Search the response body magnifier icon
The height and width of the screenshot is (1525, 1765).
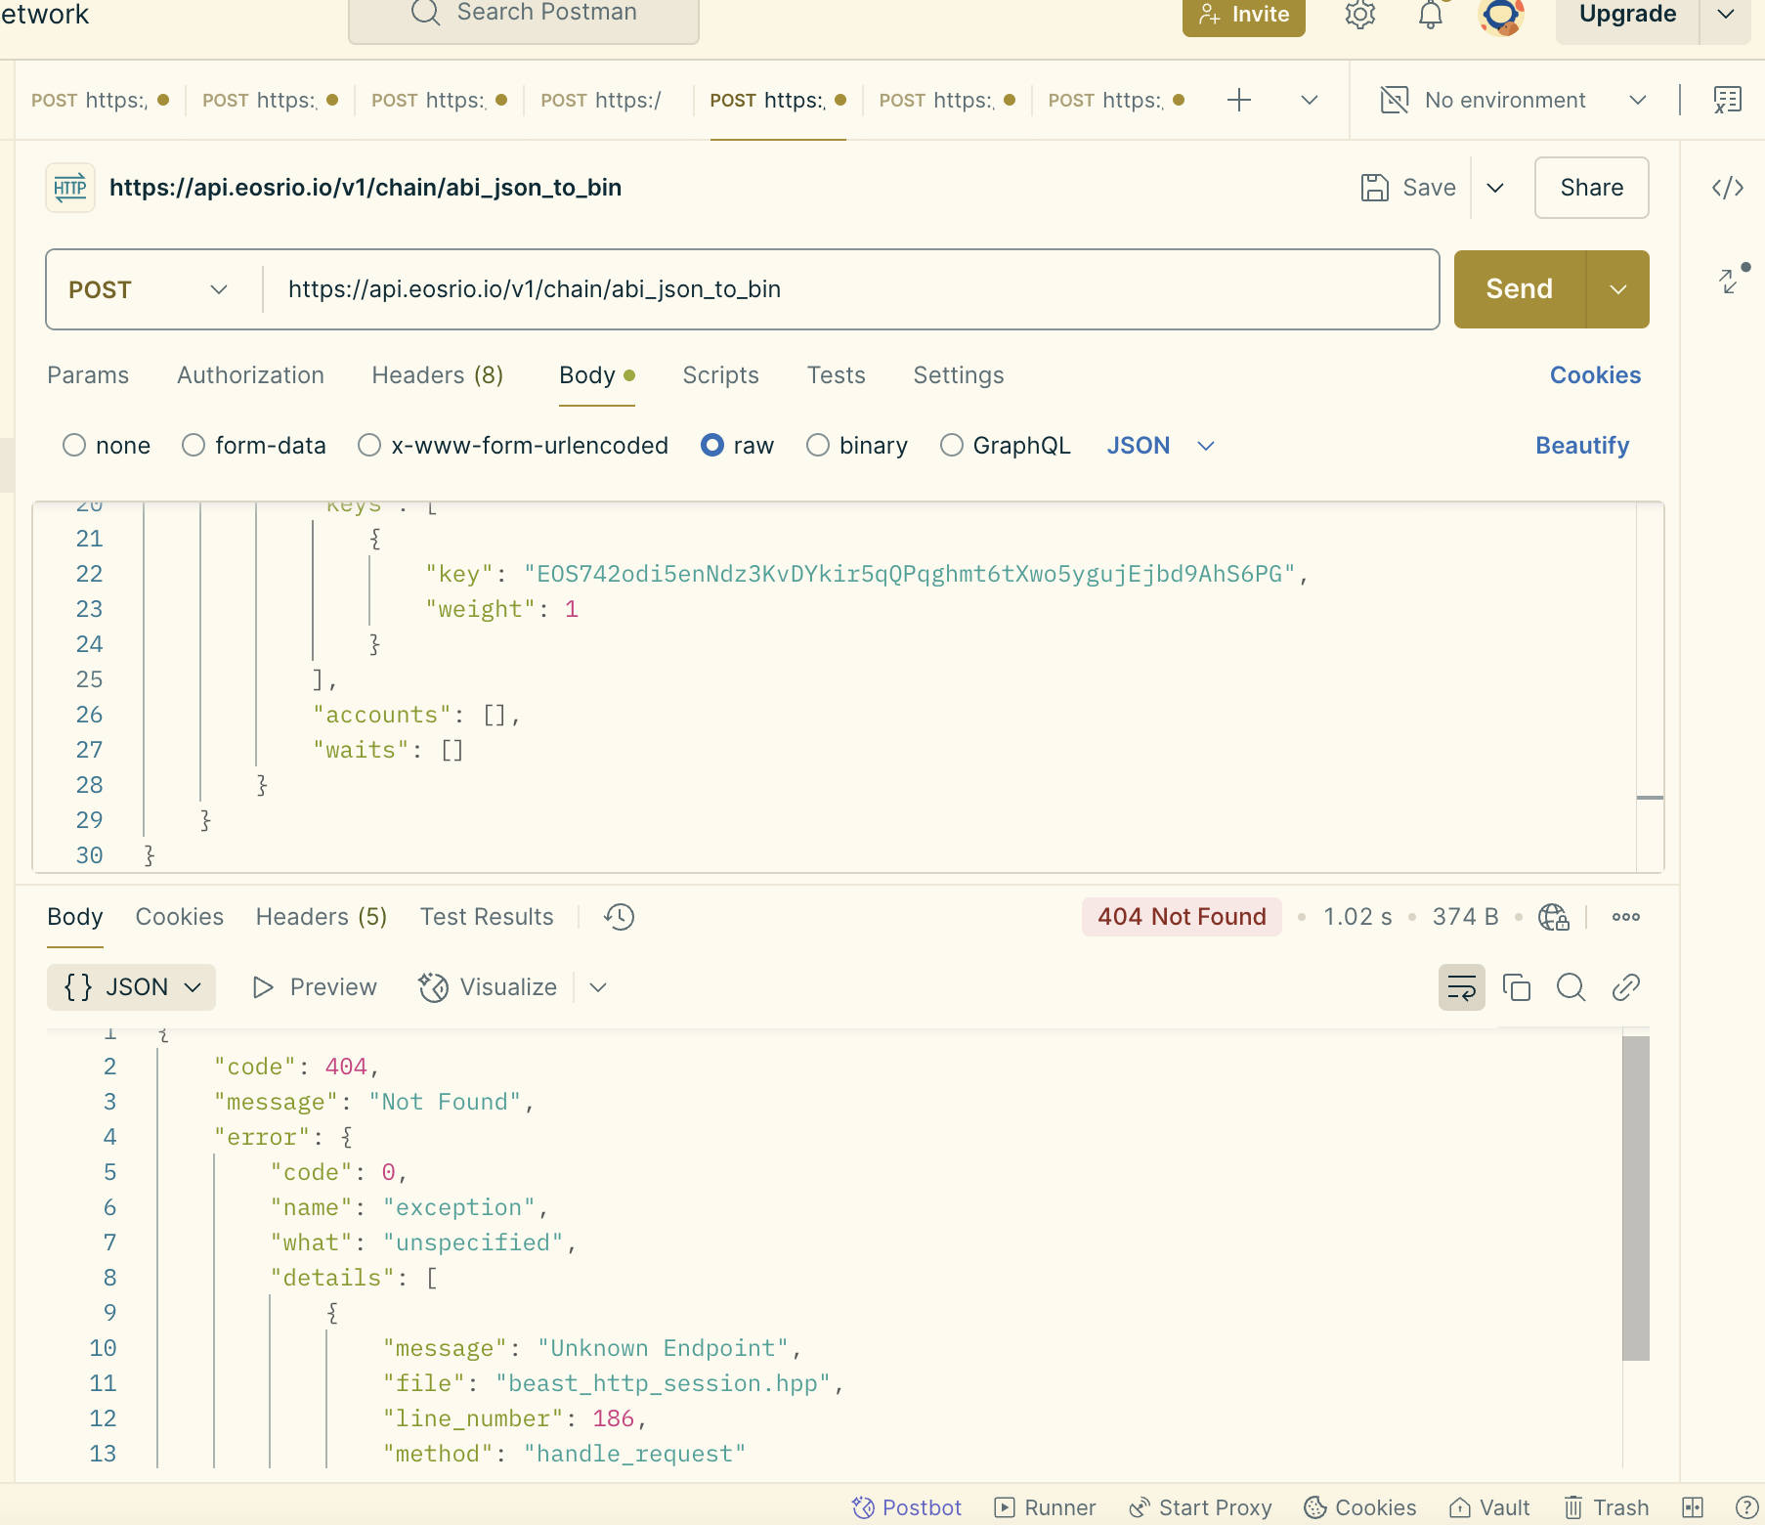[x=1571, y=987]
